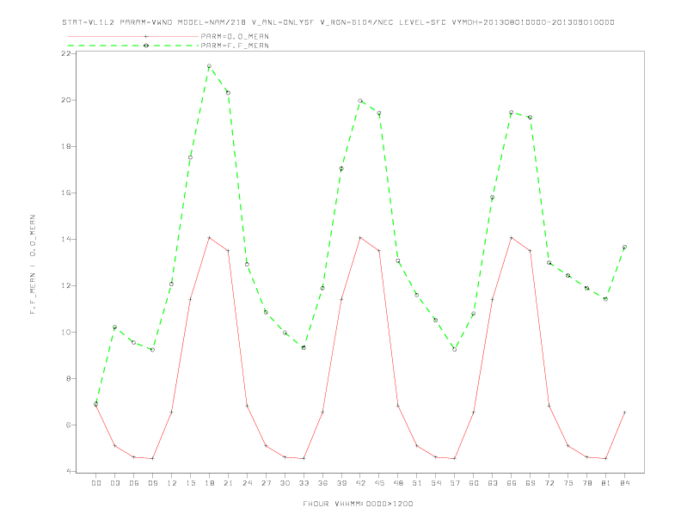Click the x-axis hour label 24

click(247, 483)
